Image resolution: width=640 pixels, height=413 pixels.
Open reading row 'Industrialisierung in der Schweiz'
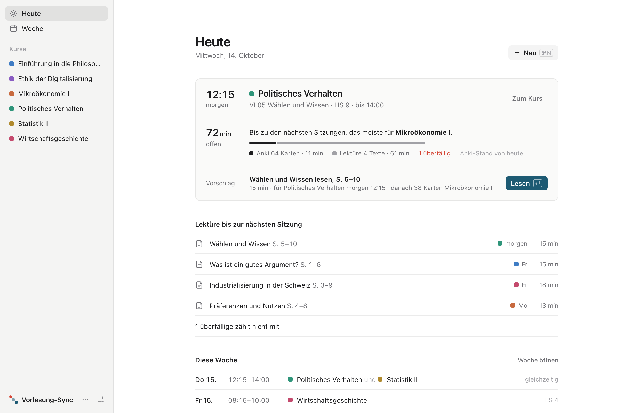[377, 285]
